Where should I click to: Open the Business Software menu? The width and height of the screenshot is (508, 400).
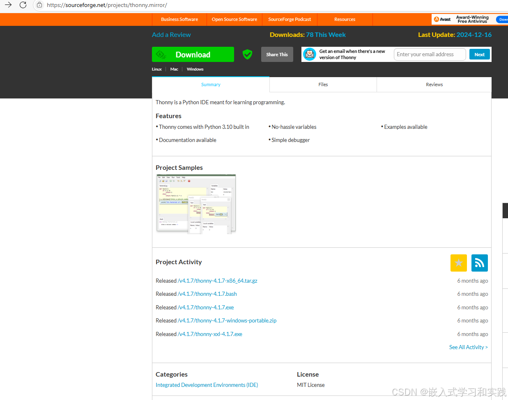(x=179, y=19)
